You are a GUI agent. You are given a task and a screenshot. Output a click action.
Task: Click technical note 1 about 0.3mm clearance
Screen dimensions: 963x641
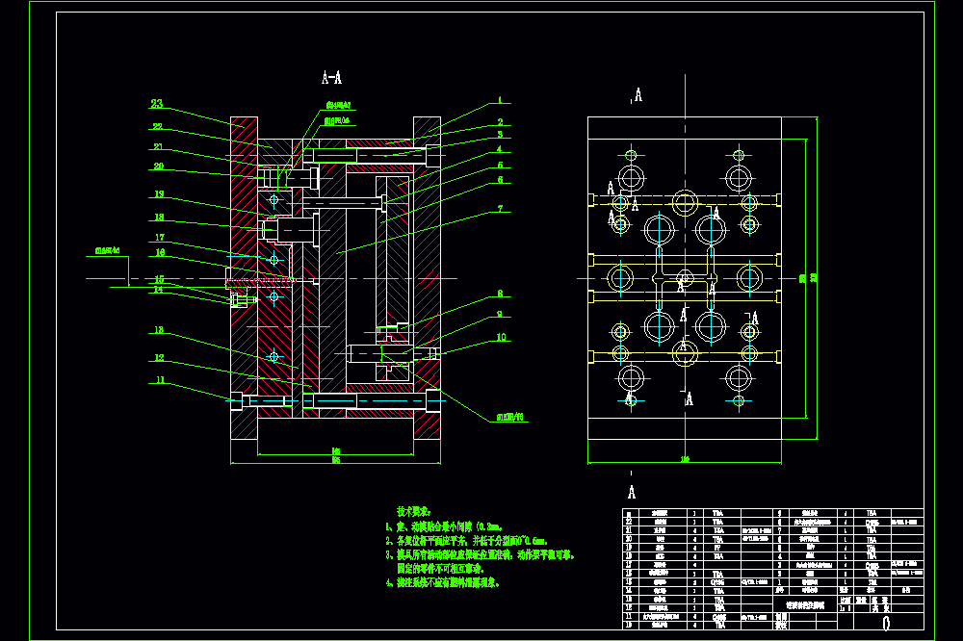[x=445, y=526]
